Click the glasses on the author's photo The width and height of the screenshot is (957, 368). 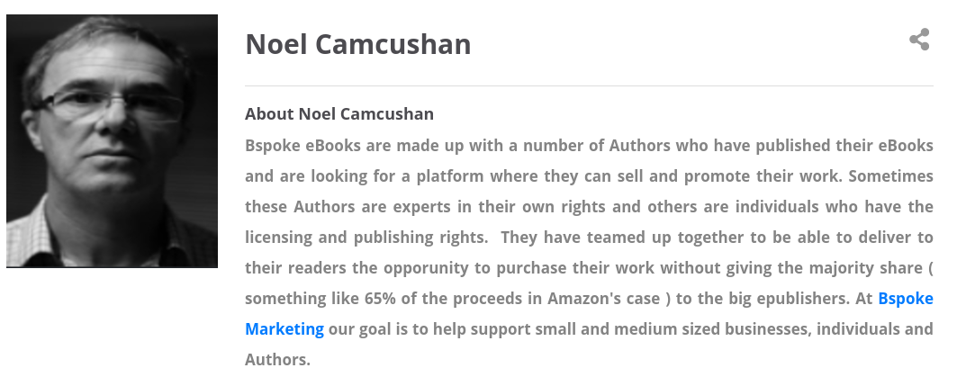110,105
